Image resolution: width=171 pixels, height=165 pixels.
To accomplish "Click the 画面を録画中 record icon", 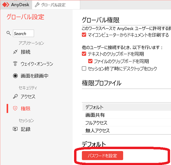I will (15, 76).
